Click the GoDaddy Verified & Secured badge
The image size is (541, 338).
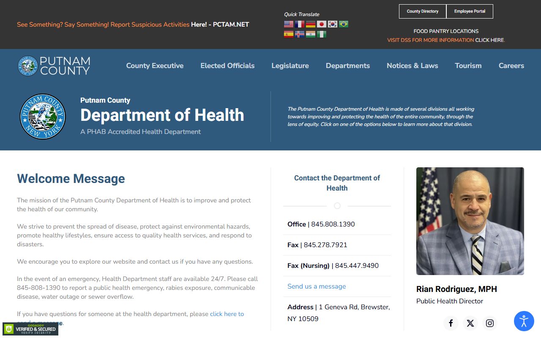click(30, 329)
